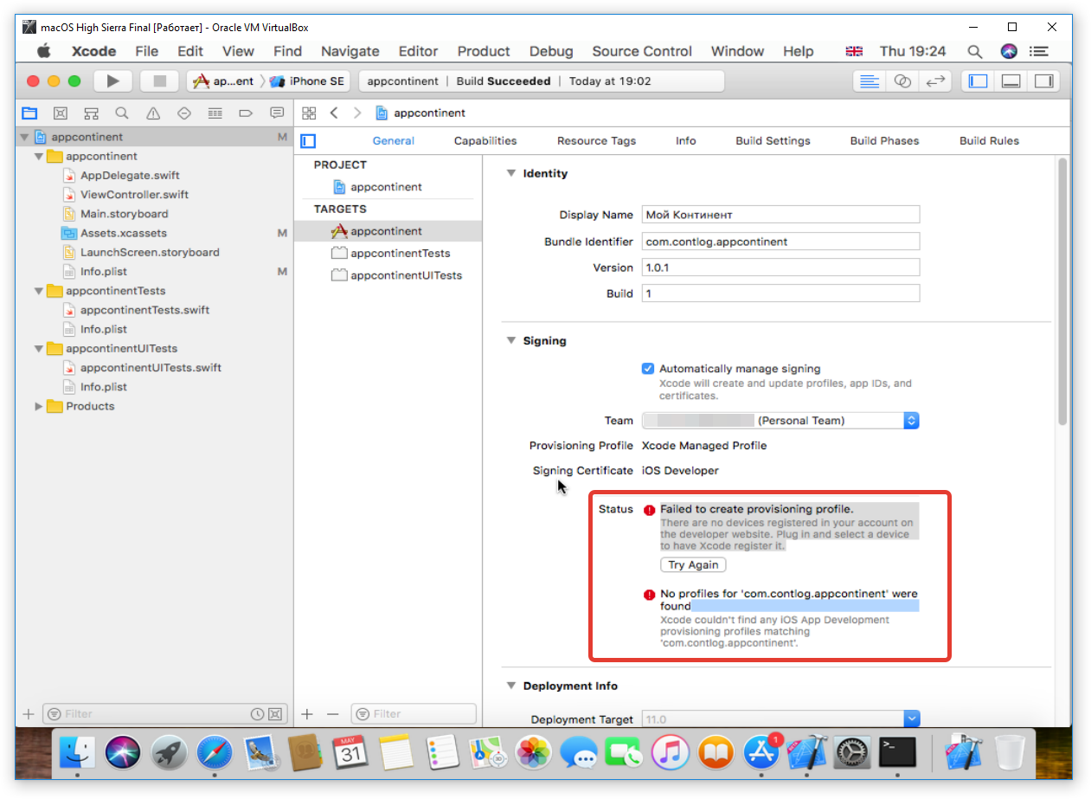This screenshot has width=1091, height=799.
Task: Select the iPhone SE run destination
Action: coord(307,81)
